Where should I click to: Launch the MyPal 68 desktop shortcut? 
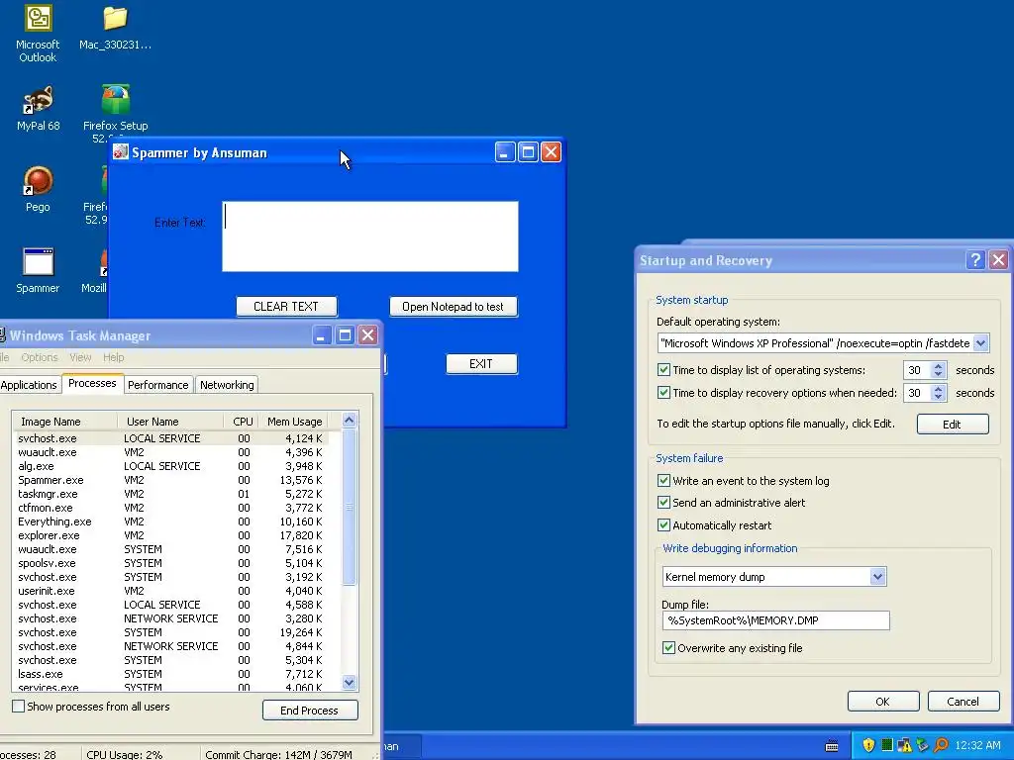(x=39, y=109)
